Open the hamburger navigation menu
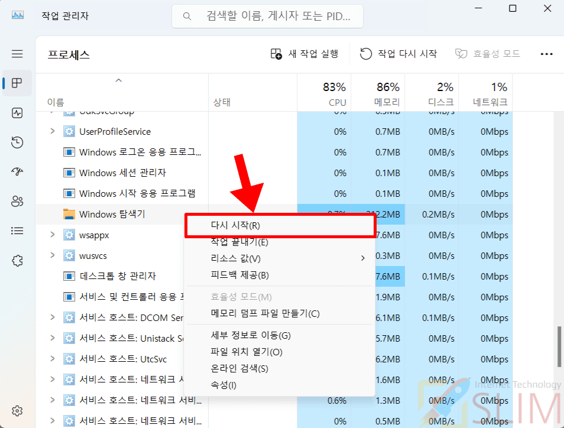Viewport: 564px width, 428px height. point(17,54)
